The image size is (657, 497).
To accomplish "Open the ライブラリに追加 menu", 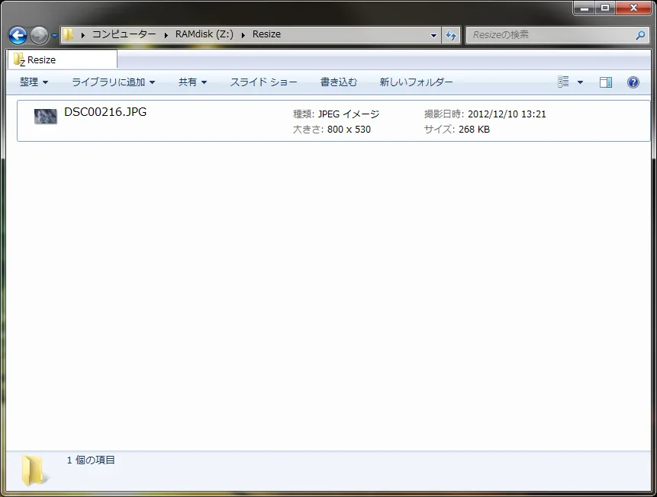I will tap(113, 82).
